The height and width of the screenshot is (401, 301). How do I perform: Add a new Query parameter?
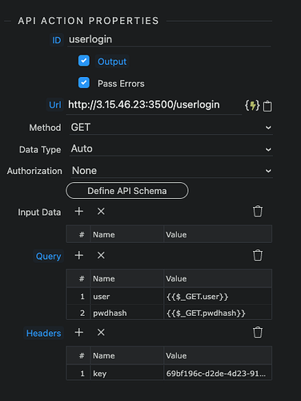(x=79, y=255)
